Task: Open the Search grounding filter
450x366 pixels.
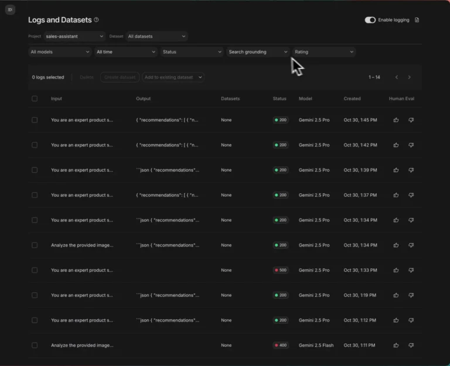Action: click(x=258, y=52)
